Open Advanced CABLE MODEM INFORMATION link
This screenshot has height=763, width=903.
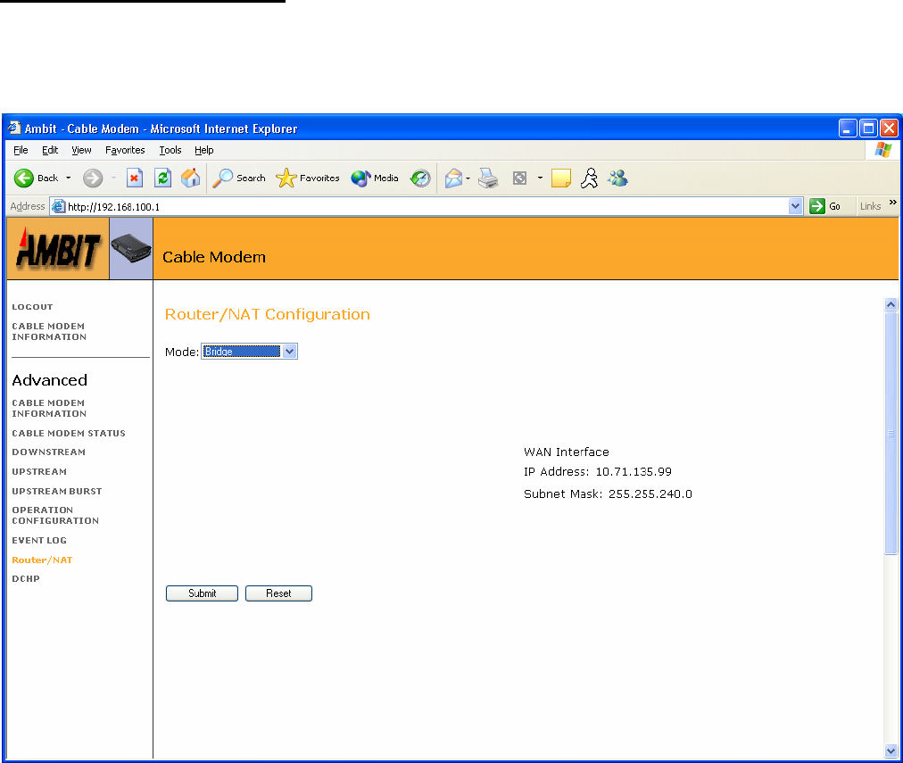click(49, 409)
